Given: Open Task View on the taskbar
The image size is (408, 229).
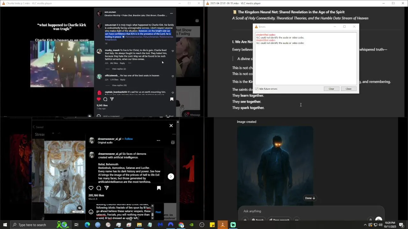Looking at the screenshot, I should point(76,225).
